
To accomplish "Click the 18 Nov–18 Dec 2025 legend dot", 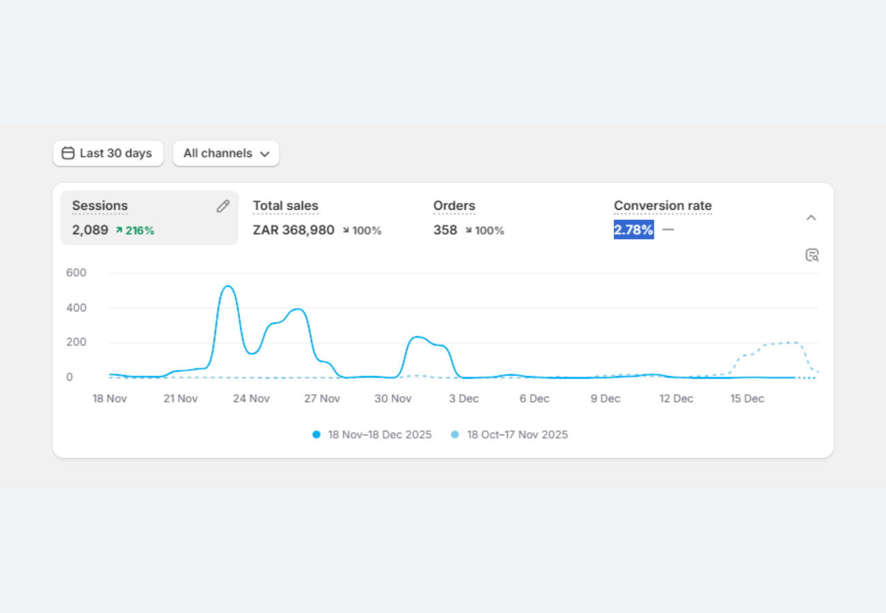I will (316, 435).
